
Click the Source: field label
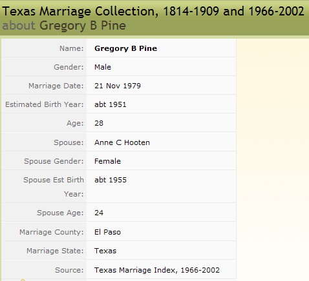pos(69,270)
